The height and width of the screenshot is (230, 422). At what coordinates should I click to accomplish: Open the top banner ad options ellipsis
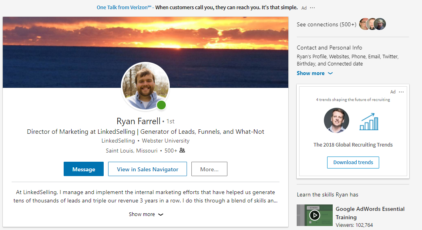click(x=313, y=8)
